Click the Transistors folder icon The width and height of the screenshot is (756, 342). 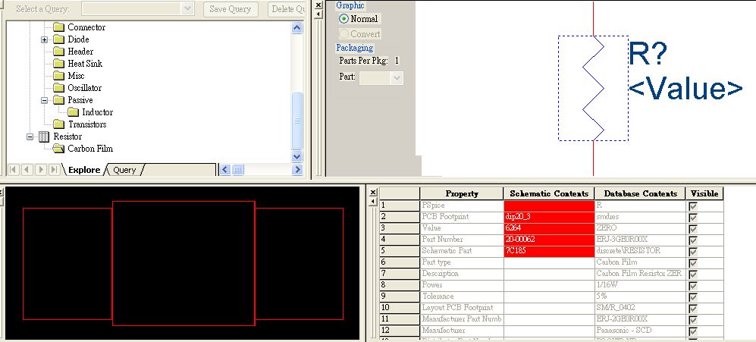(59, 124)
